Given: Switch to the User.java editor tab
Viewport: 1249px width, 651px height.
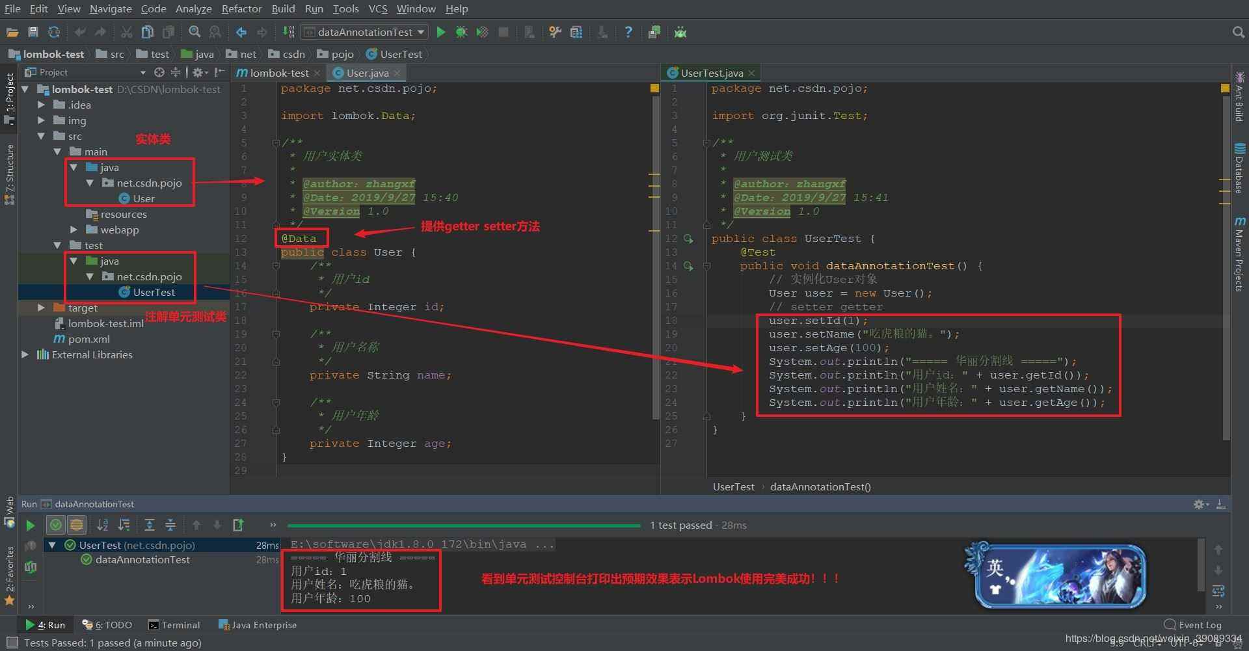Looking at the screenshot, I should point(367,73).
